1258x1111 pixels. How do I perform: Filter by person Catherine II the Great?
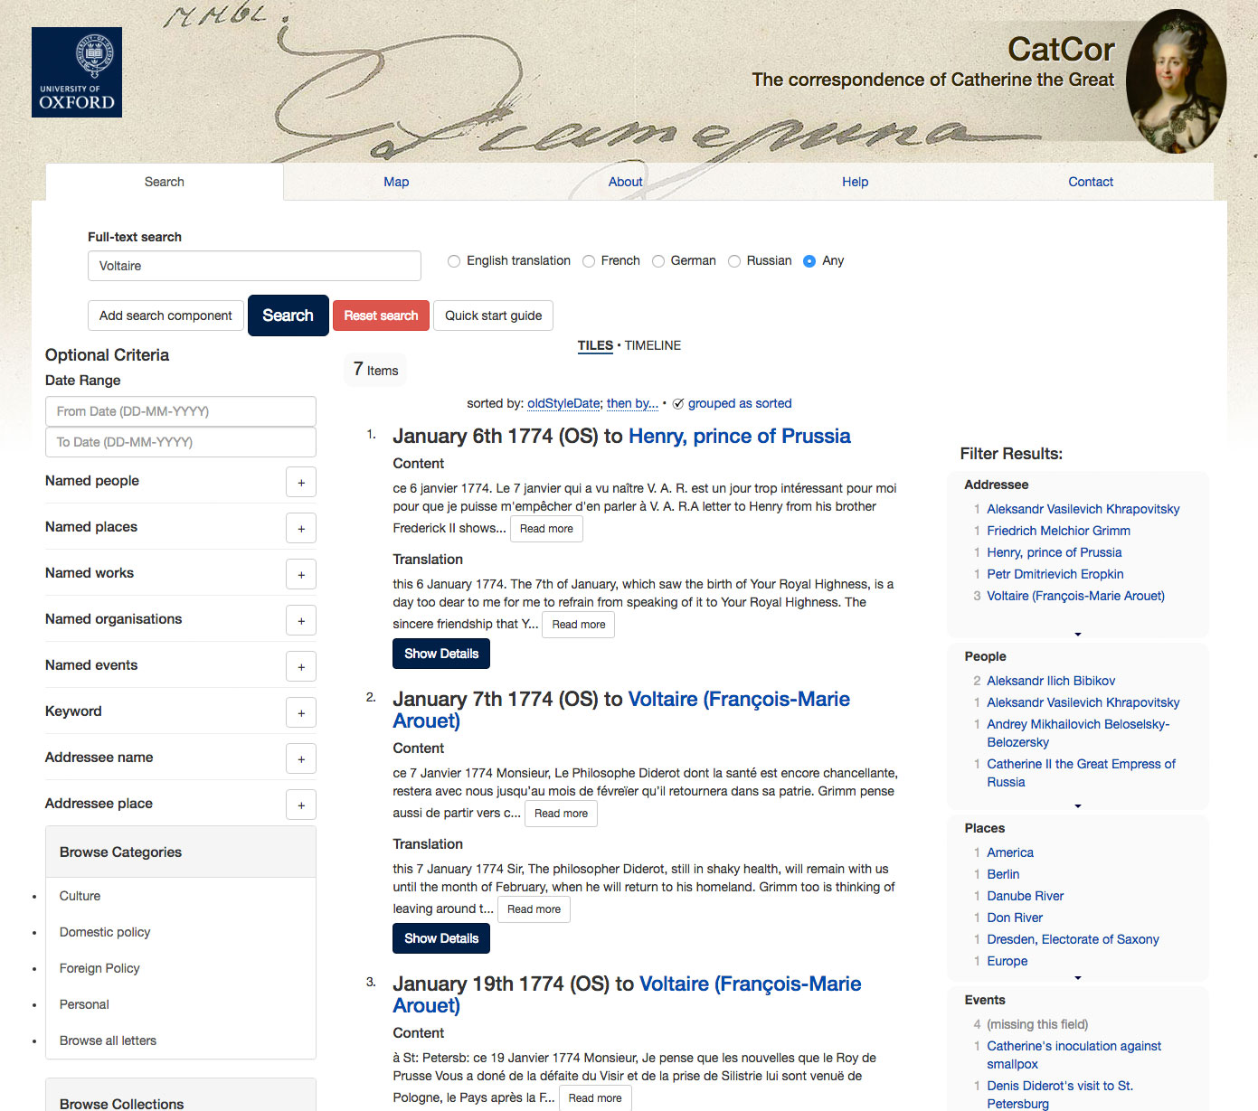pyautogui.click(x=1081, y=773)
